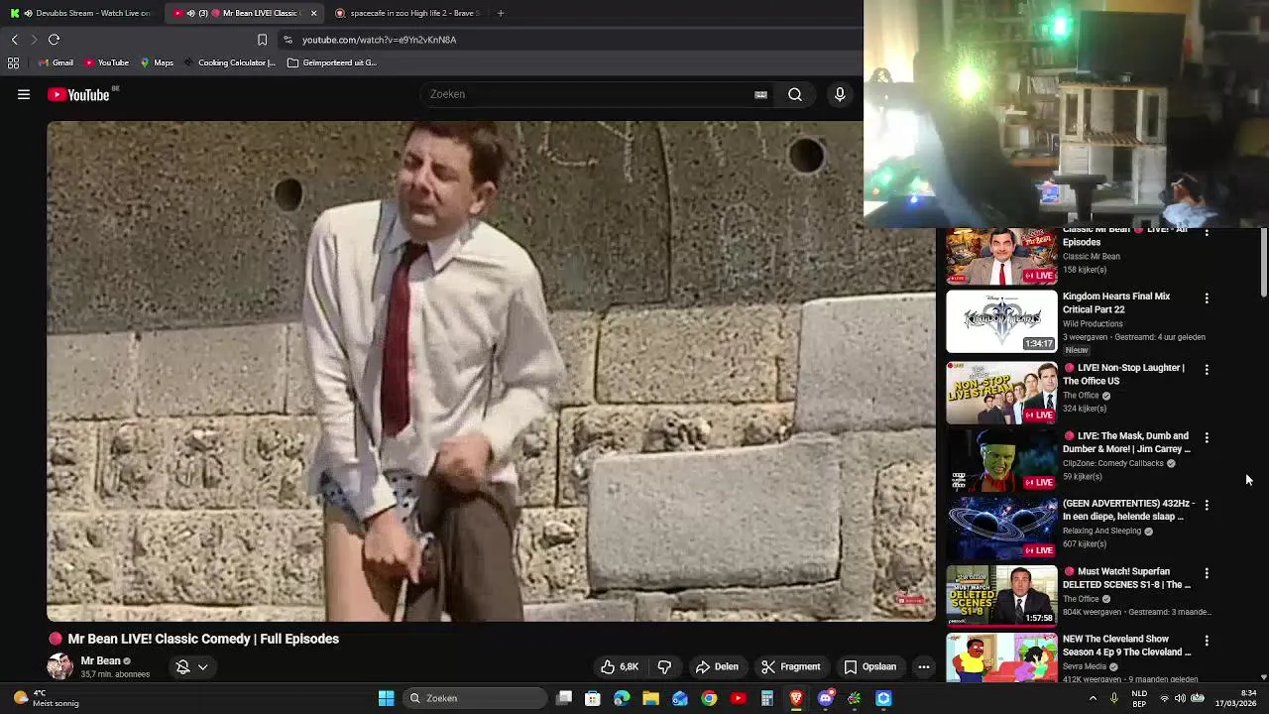Click the page vertical scrollbar thumb
Screen dimensions: 1269x714
coord(1263,262)
